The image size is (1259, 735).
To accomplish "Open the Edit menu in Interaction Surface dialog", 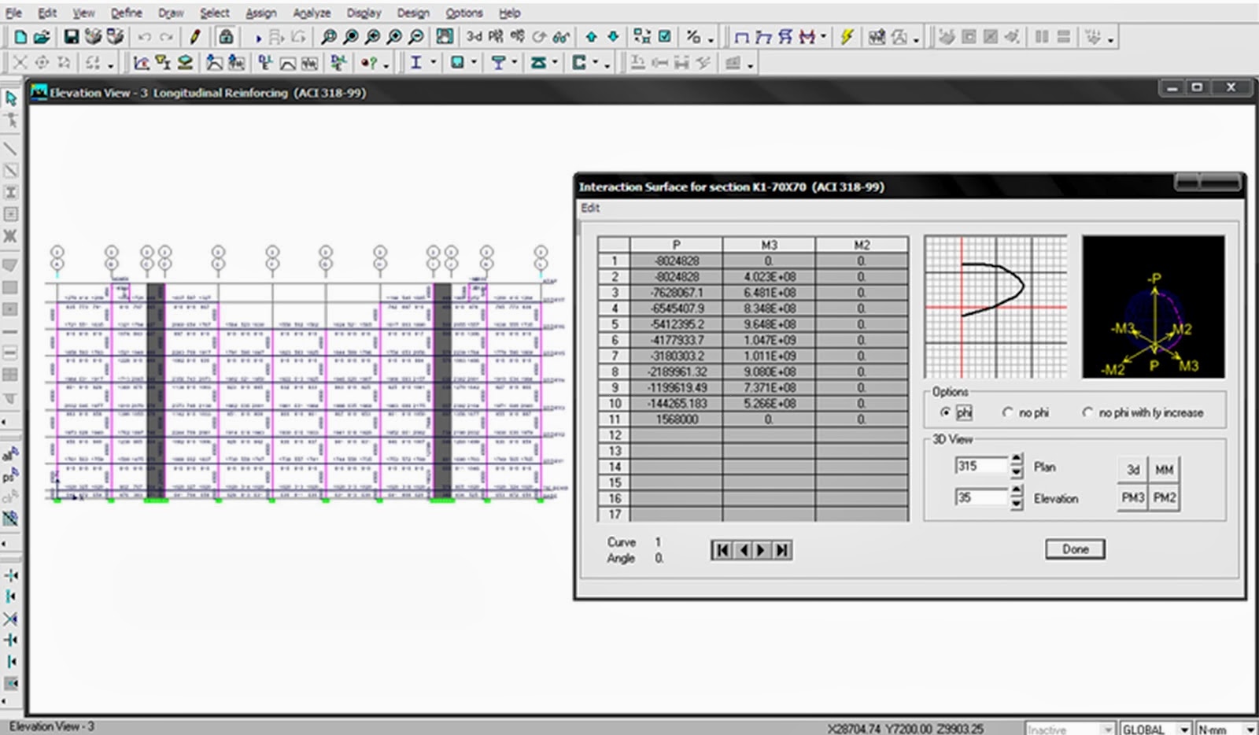I will [590, 208].
